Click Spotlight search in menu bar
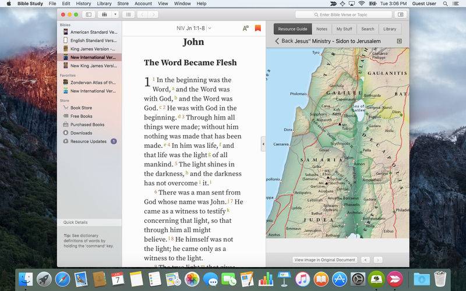Image resolution: width=466 pixels, height=291 pixels. (445, 3)
